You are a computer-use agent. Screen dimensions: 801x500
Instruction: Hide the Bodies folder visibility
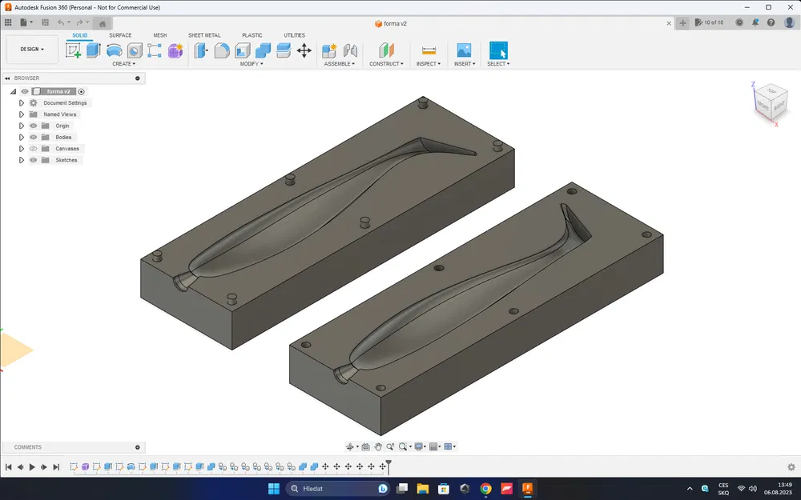33,137
